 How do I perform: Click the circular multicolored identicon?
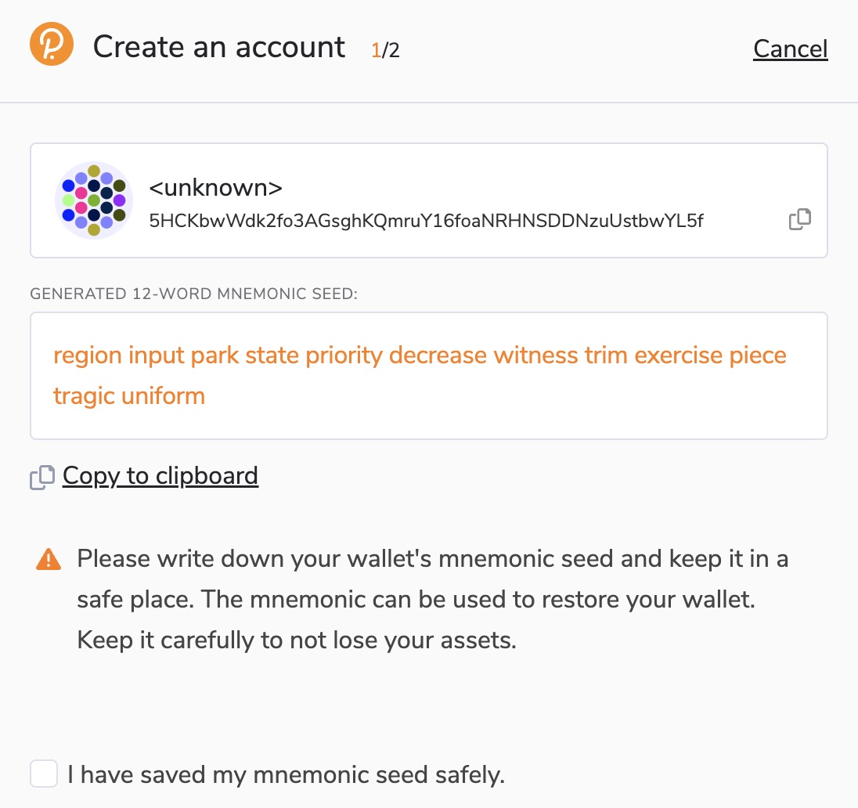click(93, 200)
